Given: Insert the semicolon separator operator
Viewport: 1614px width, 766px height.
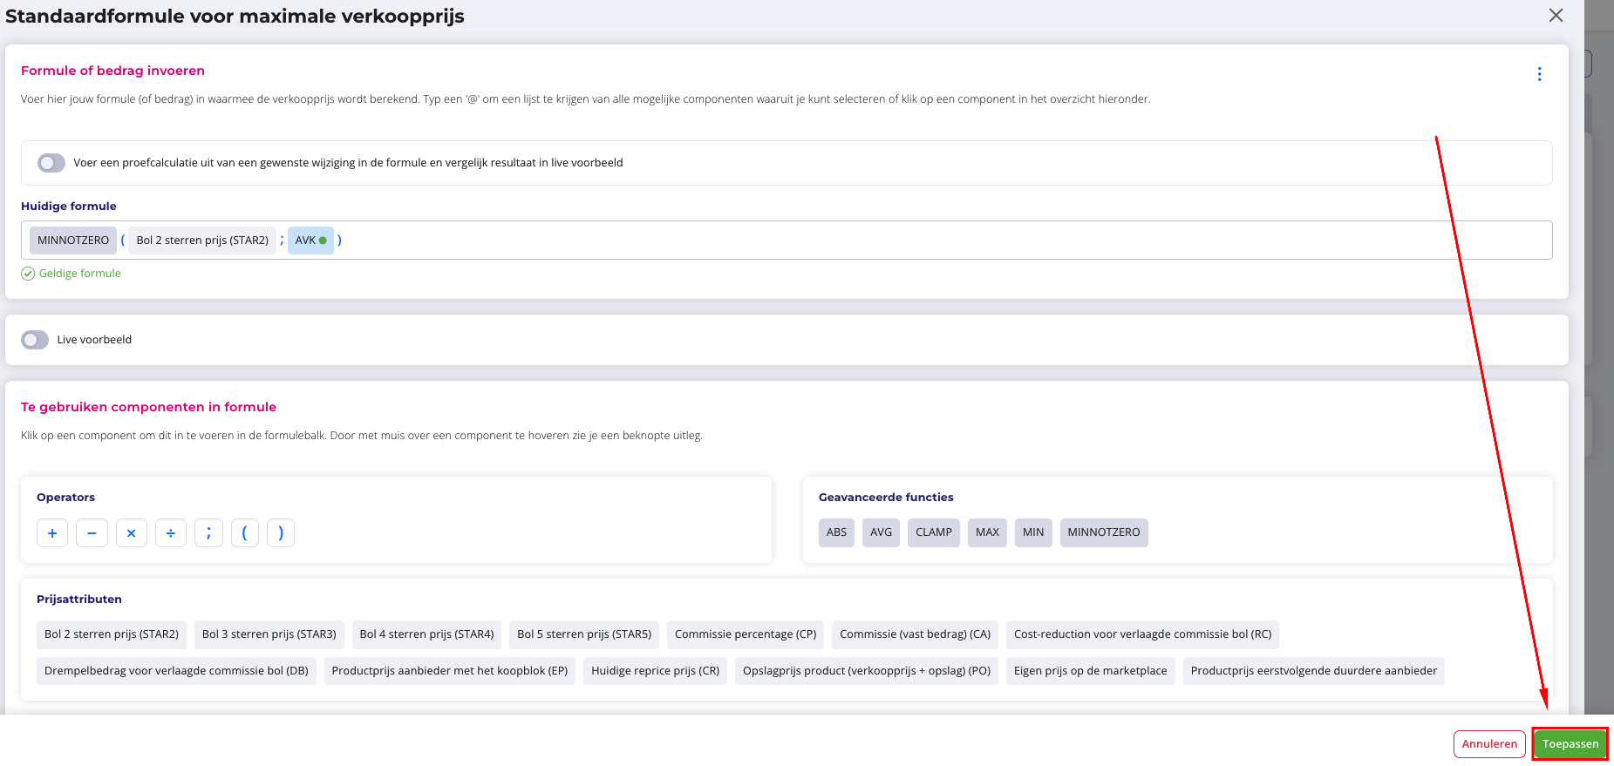Looking at the screenshot, I should coord(208,532).
